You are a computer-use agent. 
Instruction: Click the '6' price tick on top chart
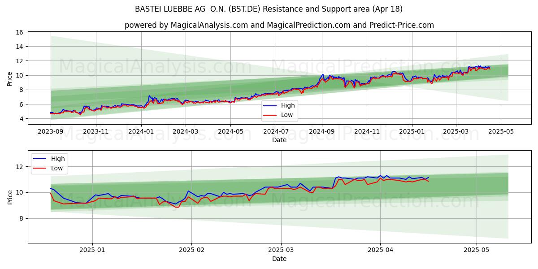[x=21, y=104]
